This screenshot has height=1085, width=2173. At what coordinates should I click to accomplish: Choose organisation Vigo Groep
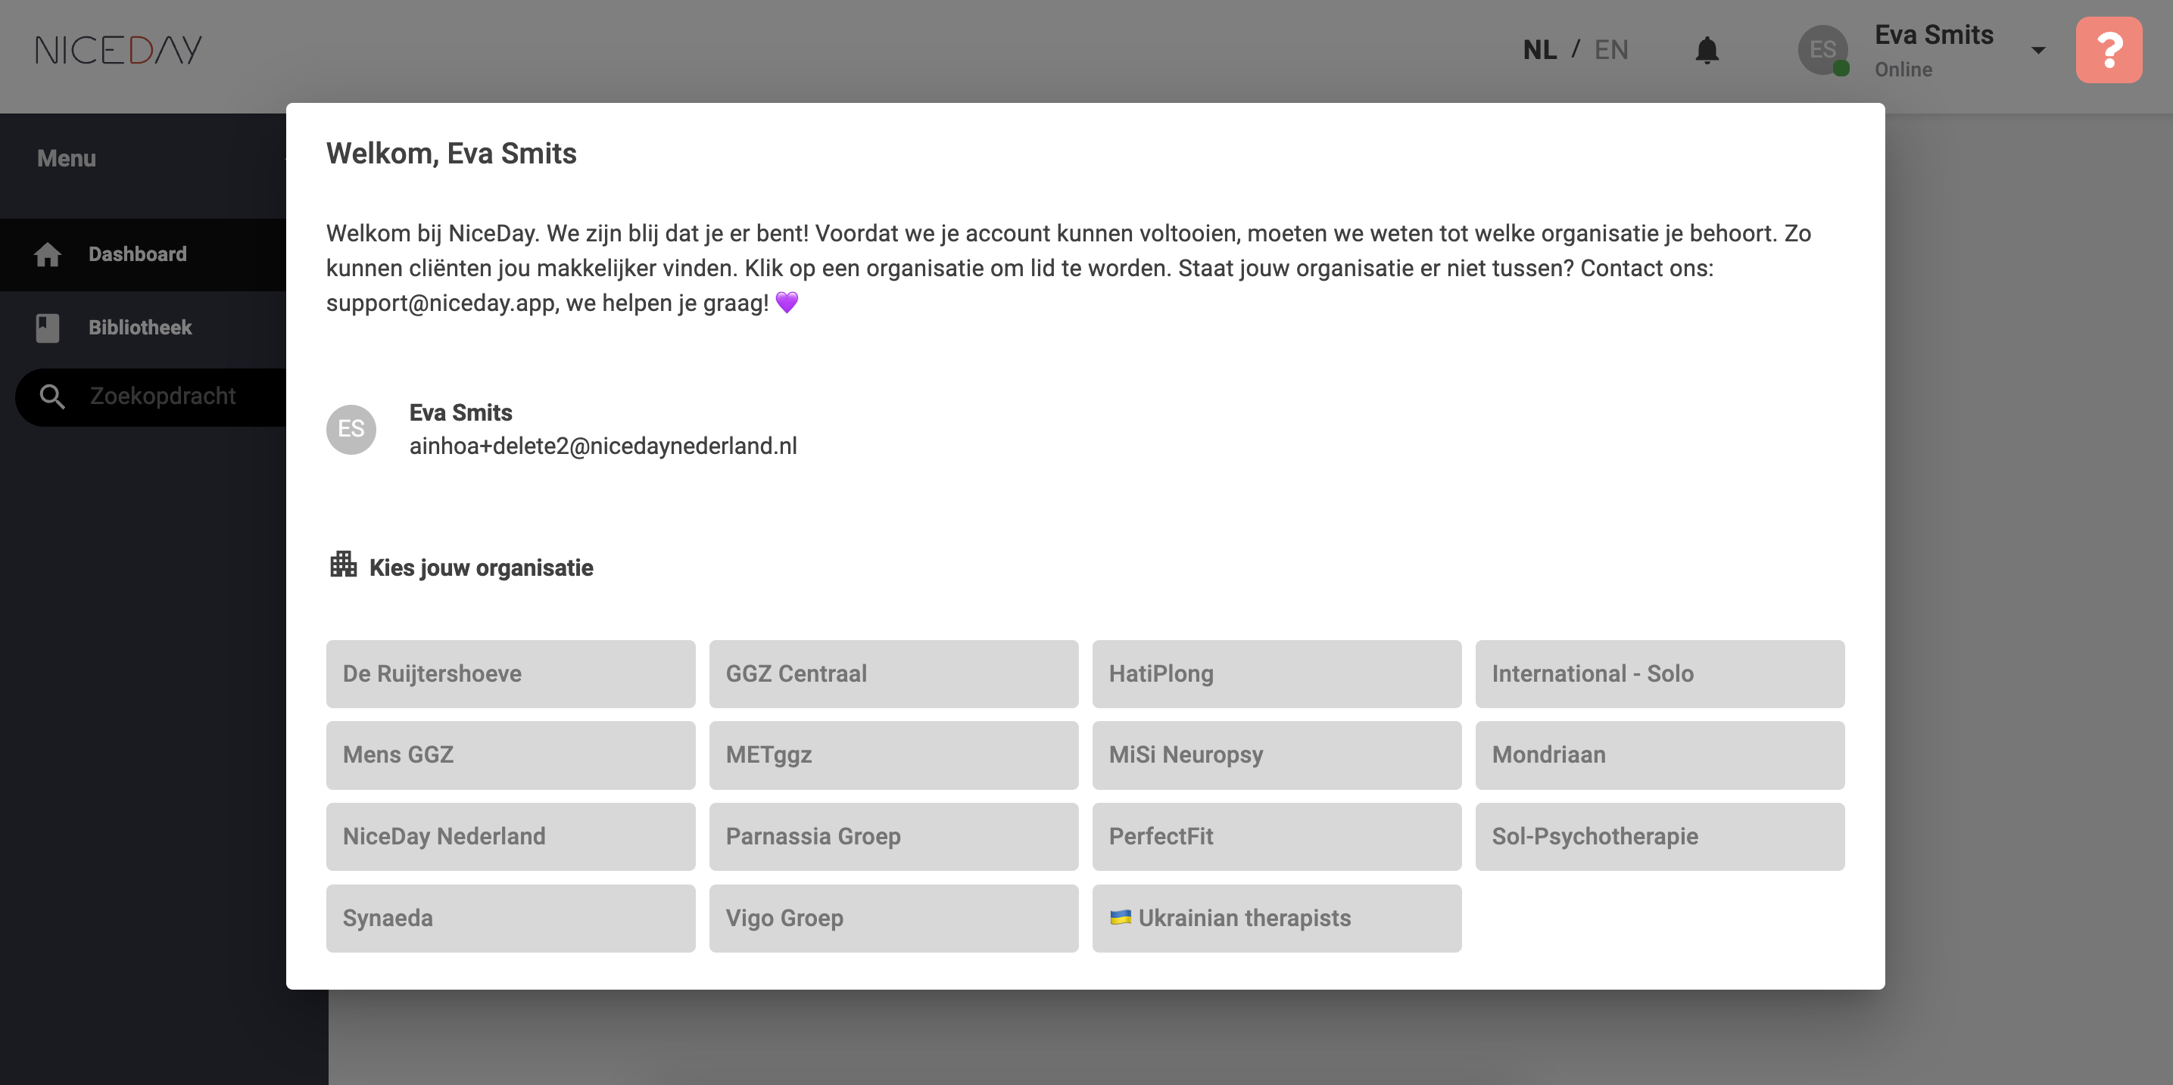pos(893,918)
